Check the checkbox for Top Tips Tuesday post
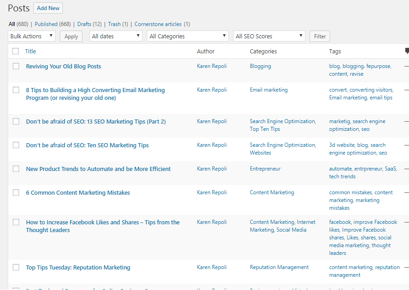Screen dimensions: 409x290 tap(16, 267)
